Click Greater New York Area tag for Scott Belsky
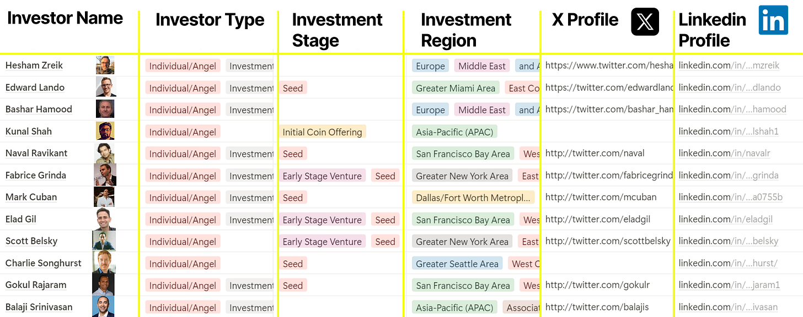This screenshot has width=803, height=317. click(x=462, y=242)
